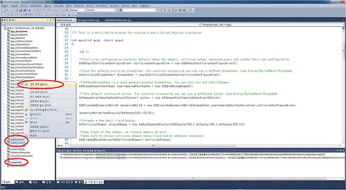Viewport: 346px width, 190px height.
Task: Start debugging with the green play icon
Action: 67,10
